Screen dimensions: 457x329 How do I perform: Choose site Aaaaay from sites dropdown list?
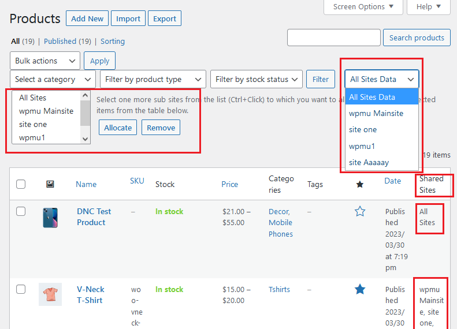(369, 163)
